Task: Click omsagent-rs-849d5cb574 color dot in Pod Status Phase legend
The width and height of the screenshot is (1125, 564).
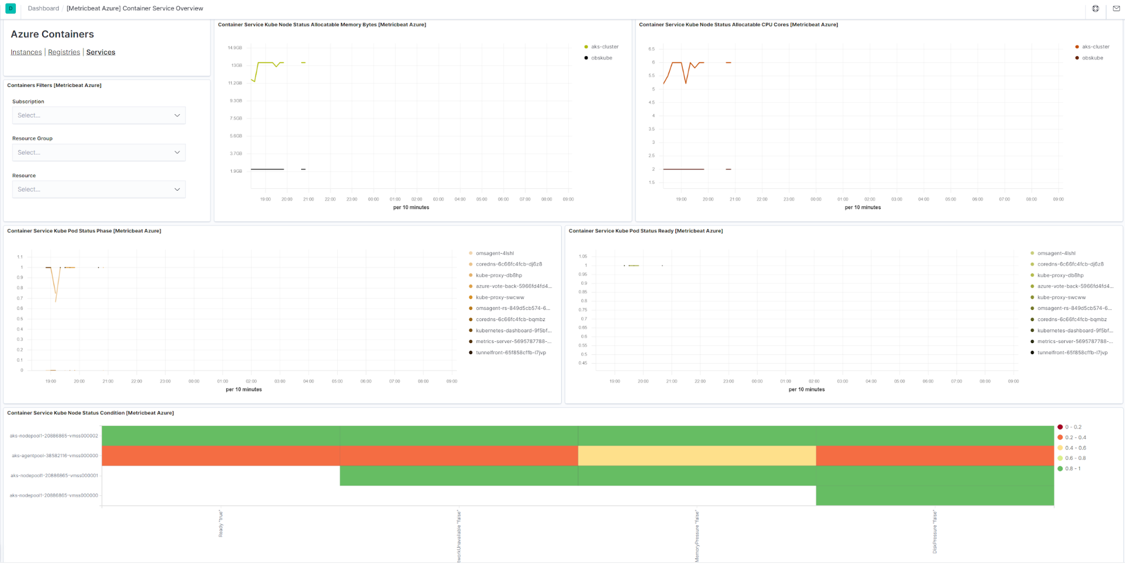Action: 470,308
